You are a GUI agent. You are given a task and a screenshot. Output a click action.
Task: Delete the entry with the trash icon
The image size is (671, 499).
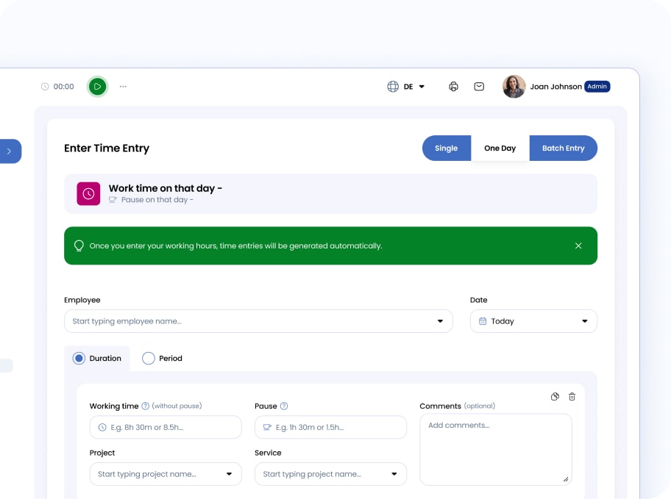[x=572, y=397]
